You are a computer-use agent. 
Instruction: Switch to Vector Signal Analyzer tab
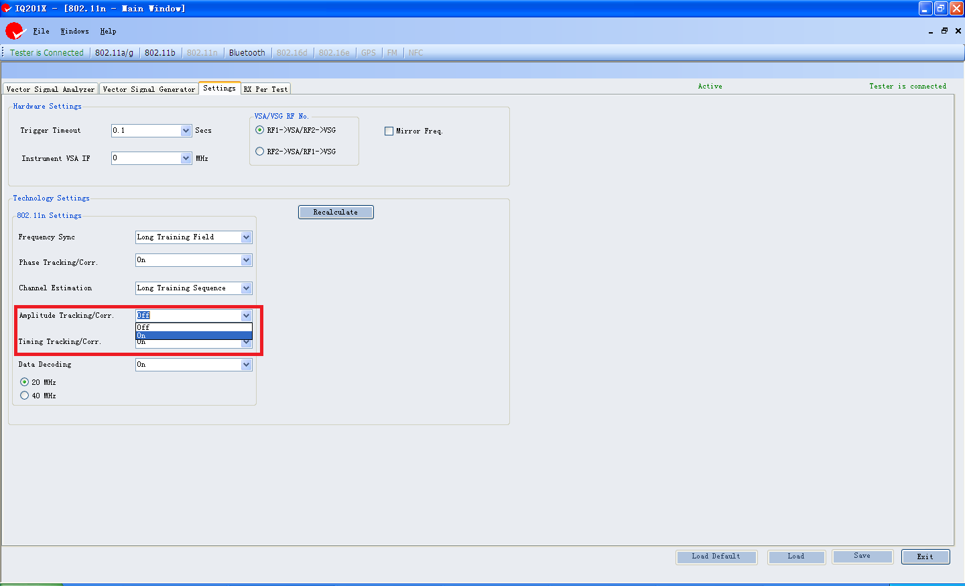pos(51,89)
